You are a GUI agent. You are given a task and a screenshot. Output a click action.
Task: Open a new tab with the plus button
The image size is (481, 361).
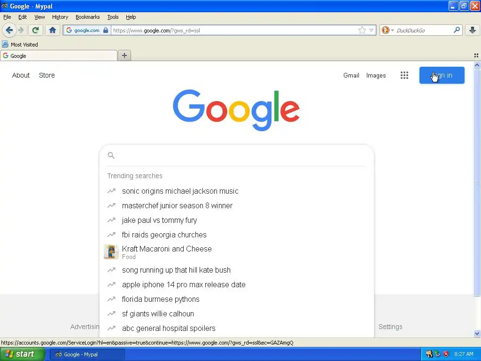pyautogui.click(x=124, y=55)
